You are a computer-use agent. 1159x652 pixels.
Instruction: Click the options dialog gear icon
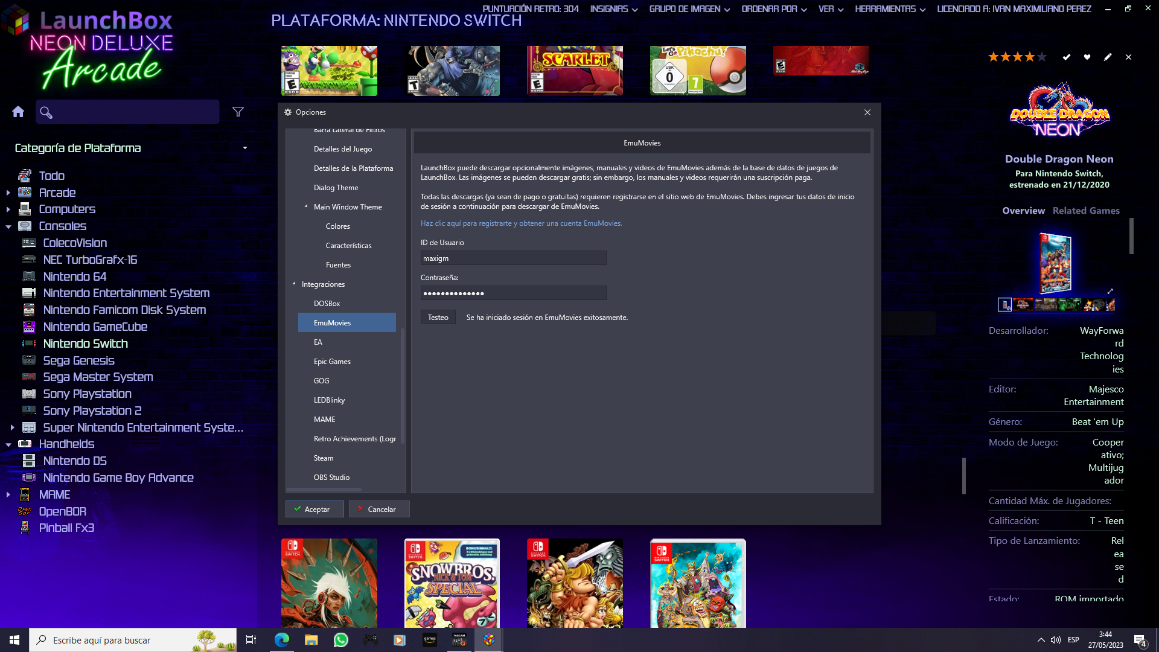coord(288,112)
